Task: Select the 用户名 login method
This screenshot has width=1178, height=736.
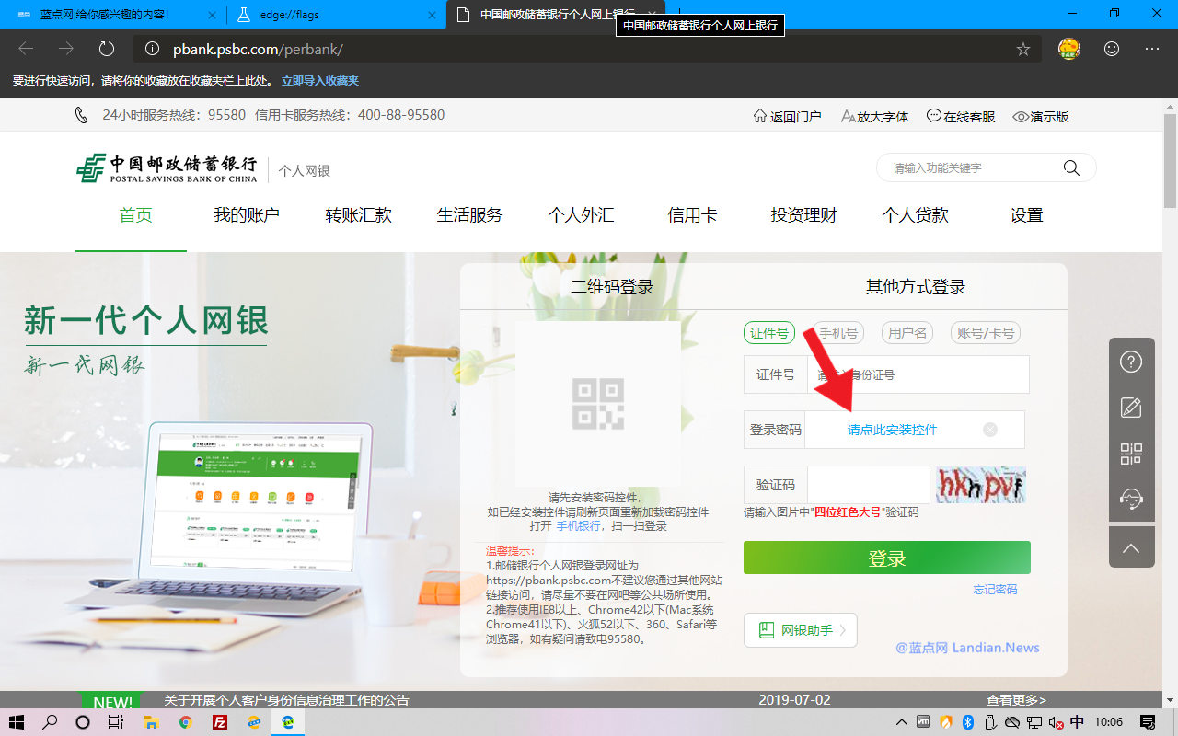Action: (x=907, y=333)
